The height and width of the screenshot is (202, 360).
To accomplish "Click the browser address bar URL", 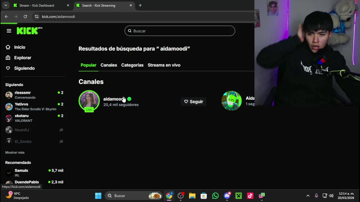I will pyautogui.click(x=58, y=17).
